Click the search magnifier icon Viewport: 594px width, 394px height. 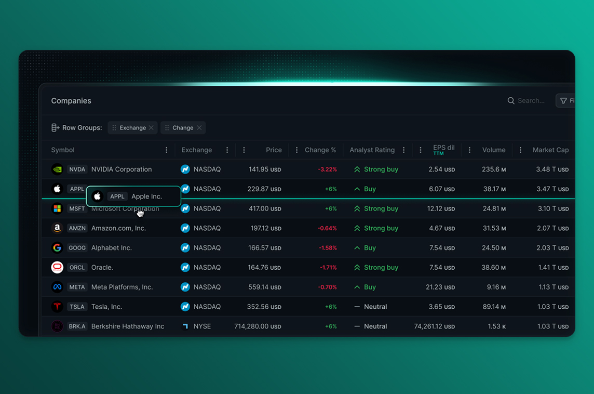coord(511,100)
